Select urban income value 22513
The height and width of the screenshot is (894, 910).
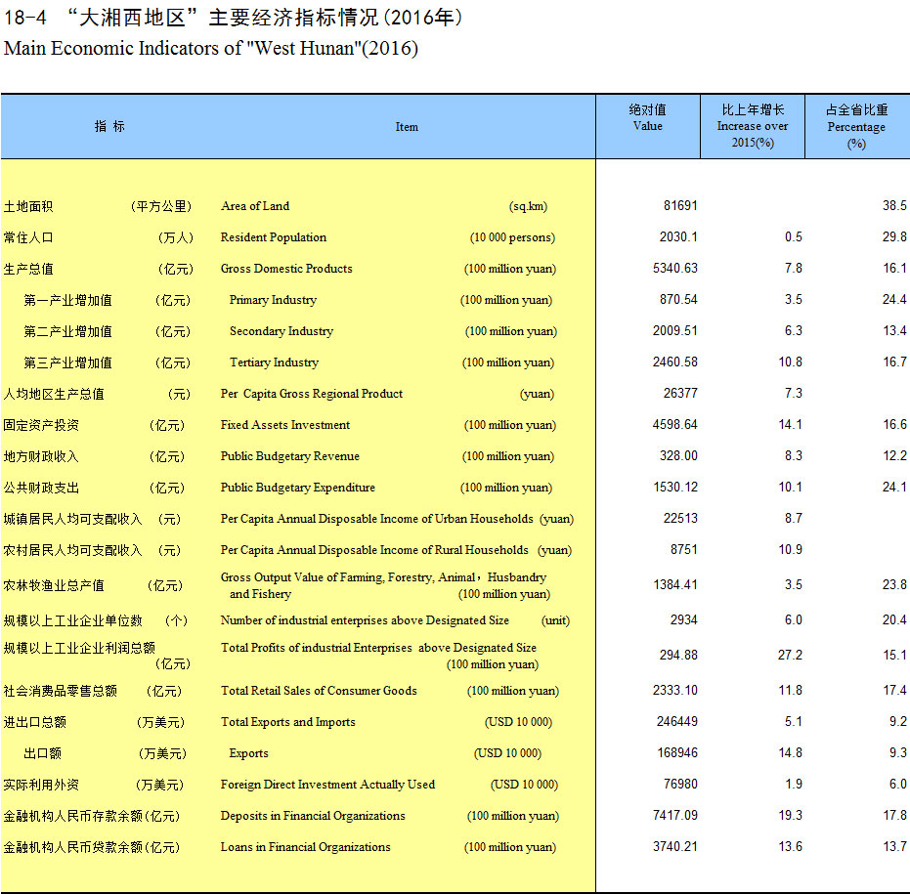pos(680,519)
